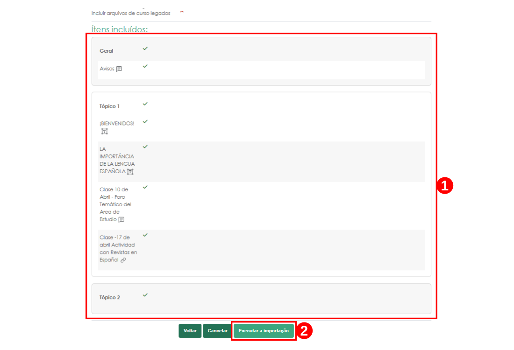
Task: Click the red X by Incluir arquivos legados
Action: tap(182, 12)
